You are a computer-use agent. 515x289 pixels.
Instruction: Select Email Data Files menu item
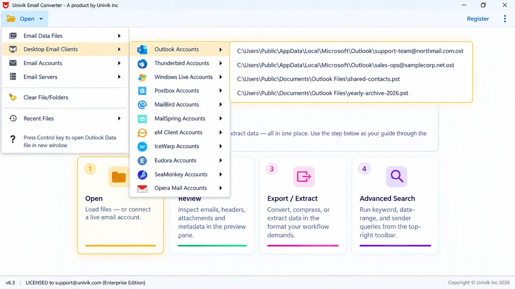click(65, 36)
